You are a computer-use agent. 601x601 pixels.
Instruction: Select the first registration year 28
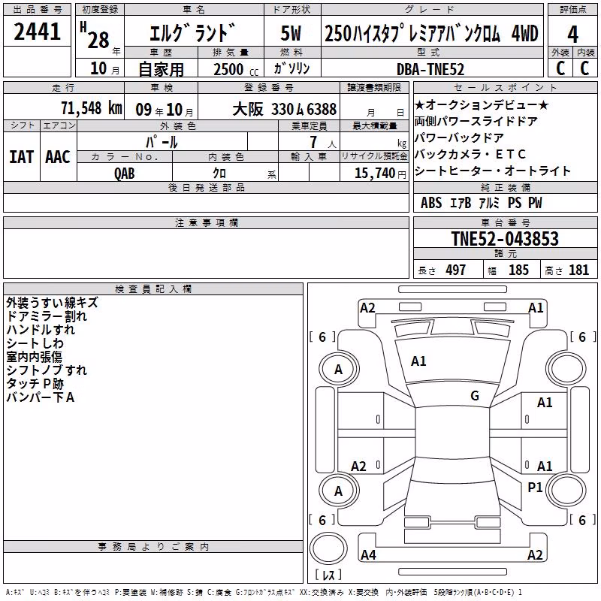click(98, 40)
